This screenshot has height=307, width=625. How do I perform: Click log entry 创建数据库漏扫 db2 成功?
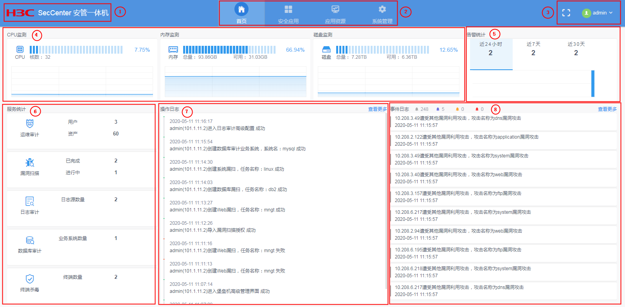228,190
